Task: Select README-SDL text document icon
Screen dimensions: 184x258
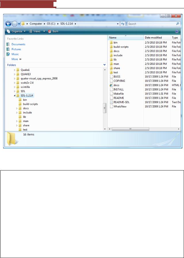Action: click(111, 102)
